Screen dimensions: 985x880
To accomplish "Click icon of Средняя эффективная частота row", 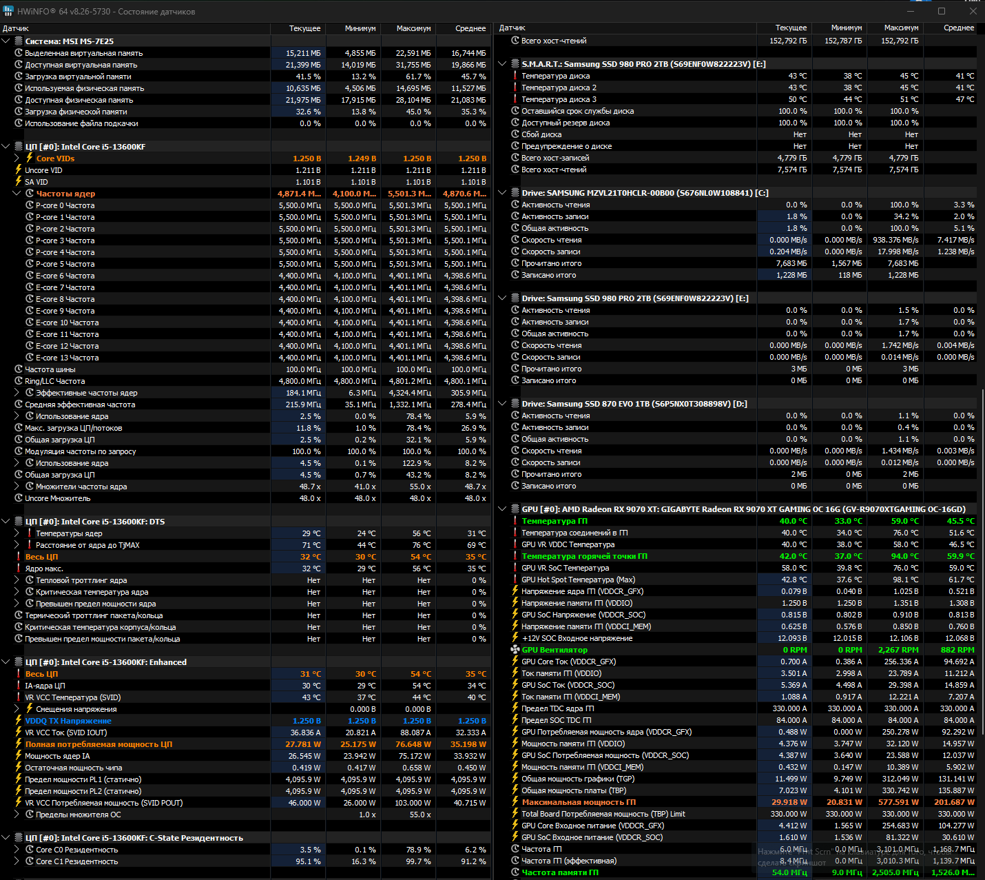I will (x=19, y=405).
